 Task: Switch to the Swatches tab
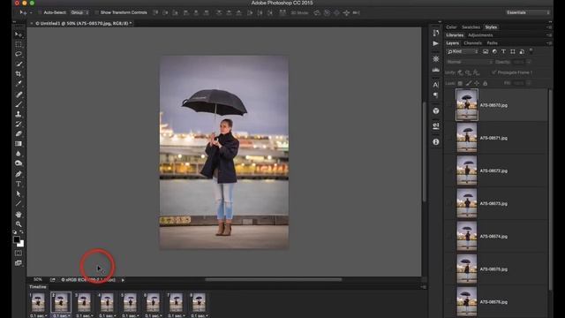coord(471,27)
